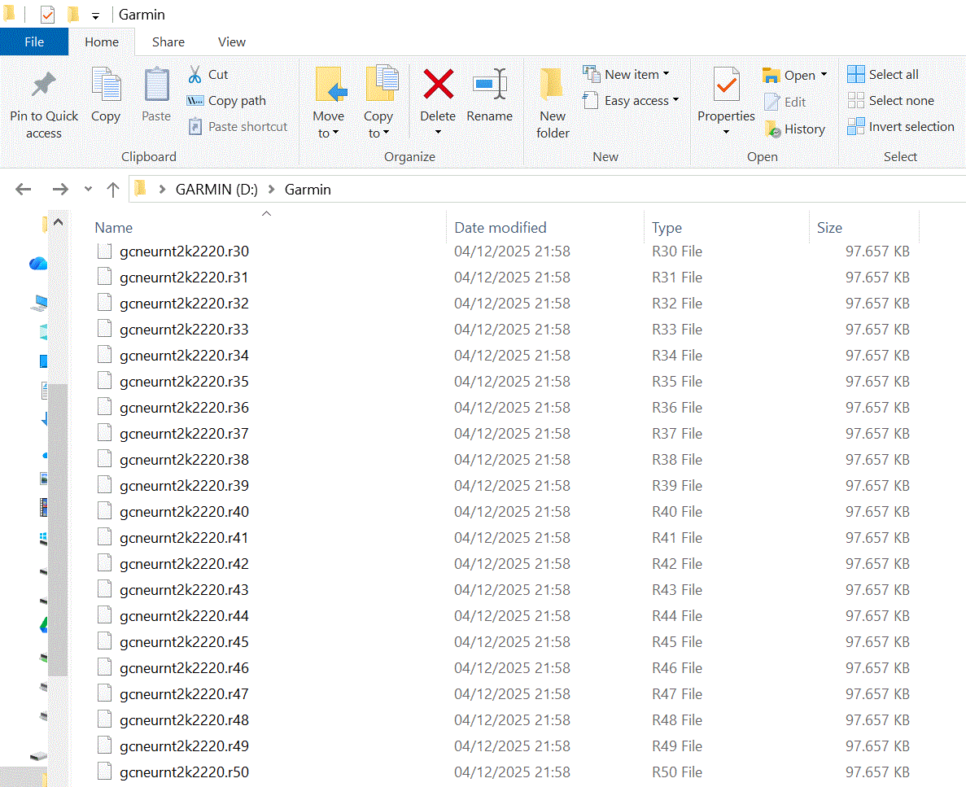The height and width of the screenshot is (787, 966).
Task: Click Select none in Select group
Action: tap(891, 101)
